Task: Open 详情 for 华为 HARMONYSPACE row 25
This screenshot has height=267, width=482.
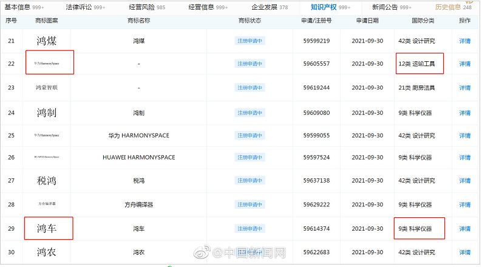Action: [x=465, y=135]
